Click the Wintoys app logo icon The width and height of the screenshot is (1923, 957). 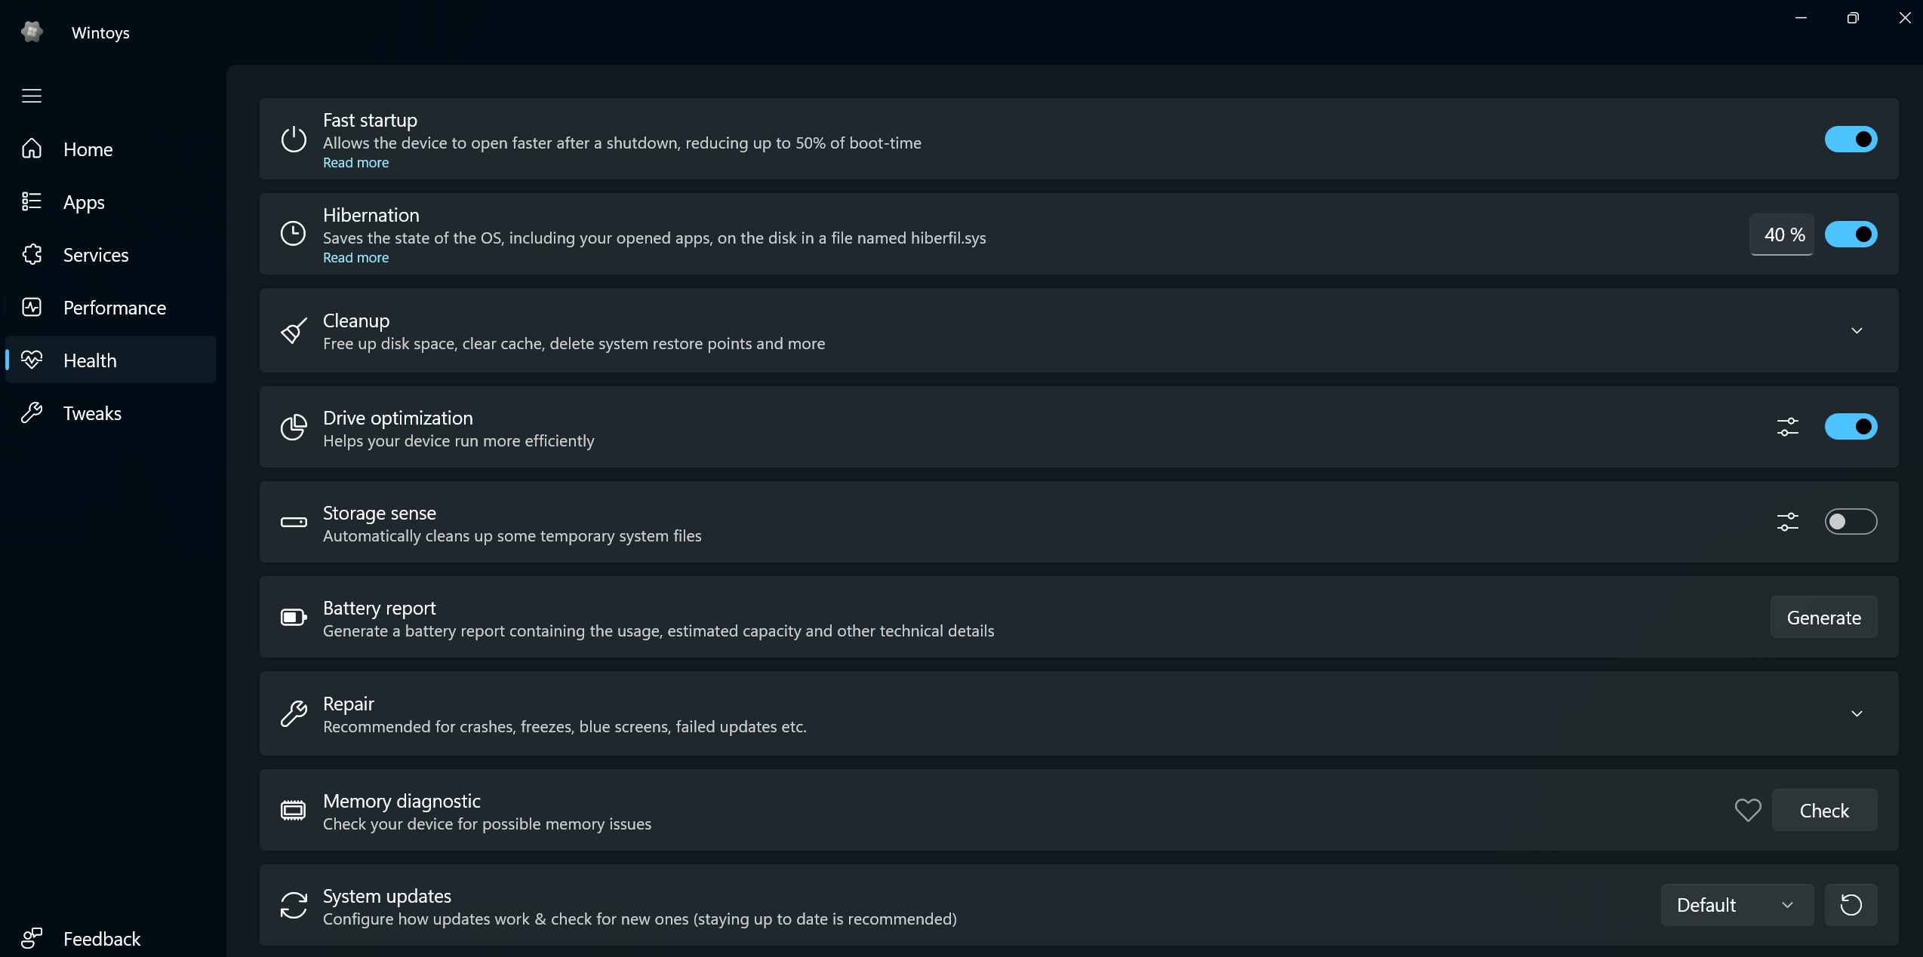click(32, 32)
